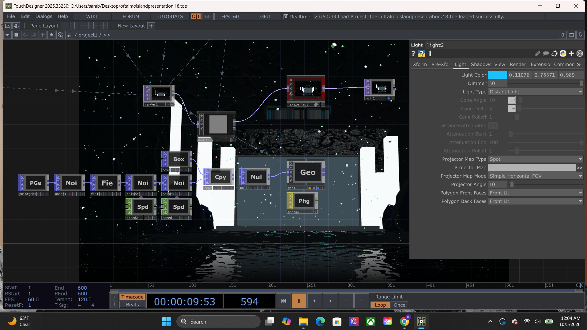Open the Projector Map Type dropdown
The image size is (587, 330).
[536, 159]
